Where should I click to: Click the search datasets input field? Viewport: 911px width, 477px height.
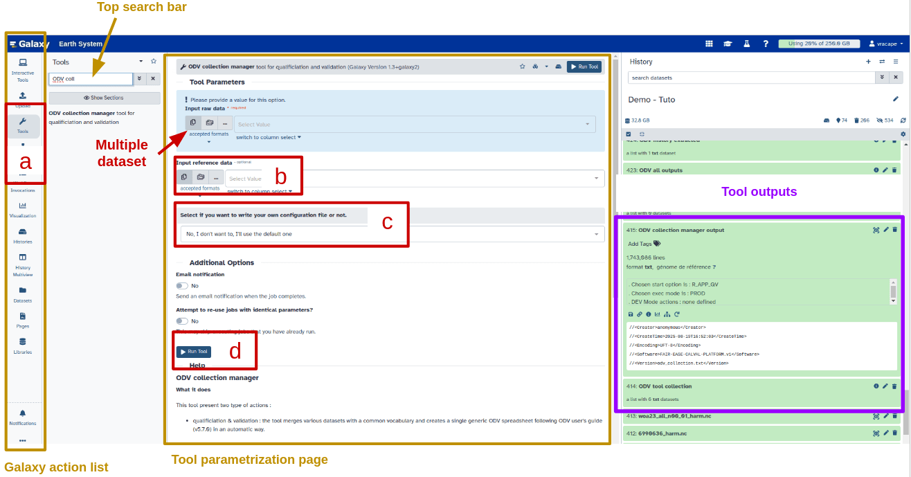750,78
